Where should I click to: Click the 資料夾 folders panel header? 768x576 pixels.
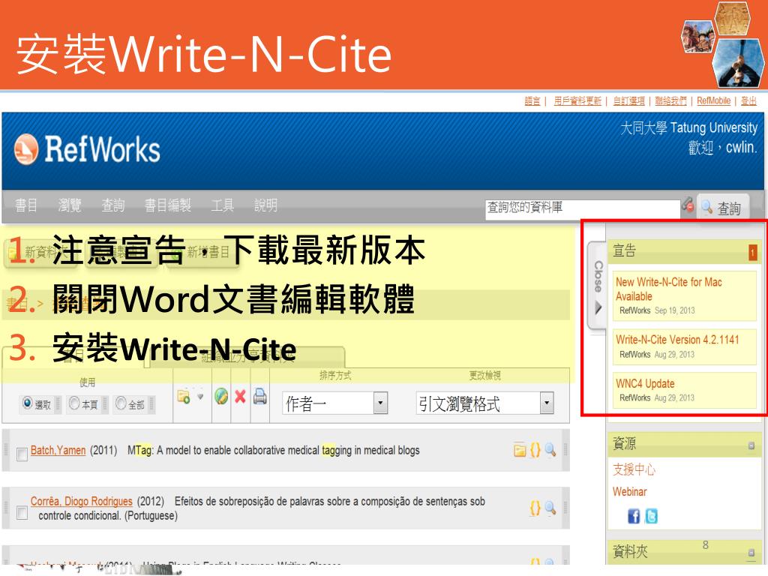tap(684, 552)
